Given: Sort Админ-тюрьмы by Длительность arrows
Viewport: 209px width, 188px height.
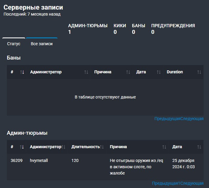Looking at the screenshot, I should coord(102,147).
